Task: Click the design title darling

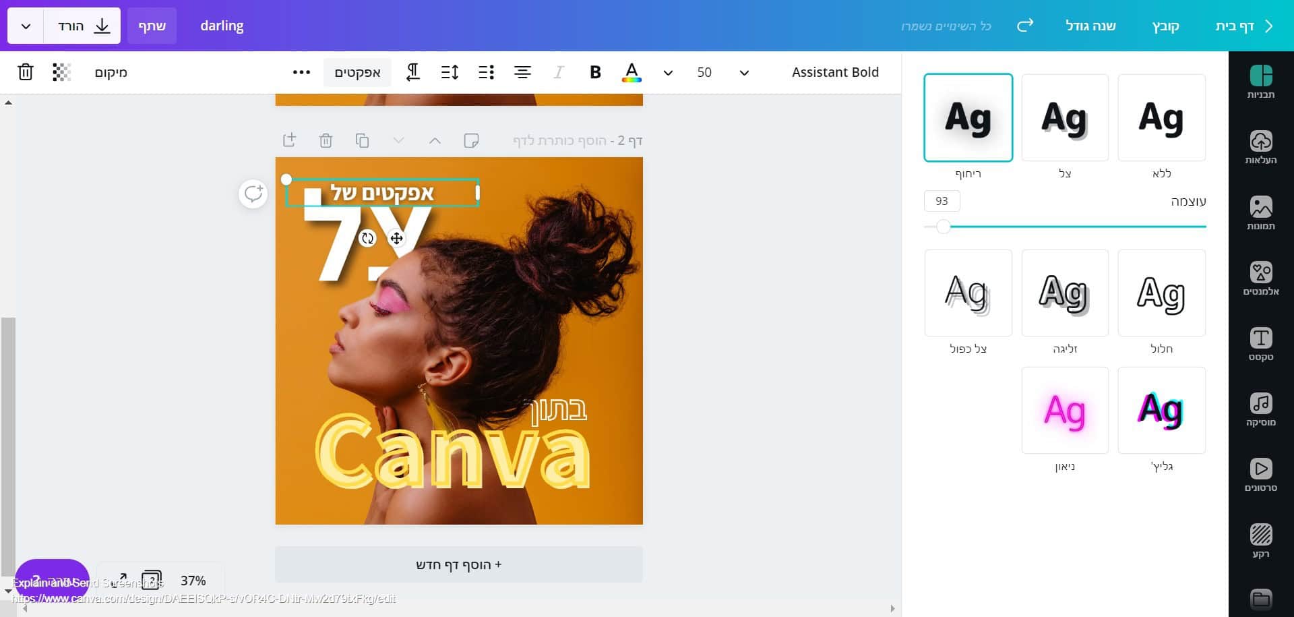Action: tap(222, 26)
